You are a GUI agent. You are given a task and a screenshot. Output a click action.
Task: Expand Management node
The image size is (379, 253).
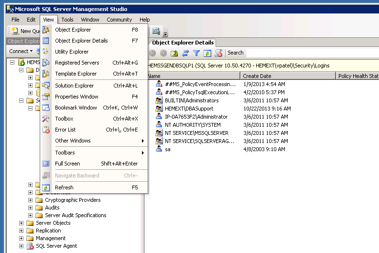click(22, 239)
